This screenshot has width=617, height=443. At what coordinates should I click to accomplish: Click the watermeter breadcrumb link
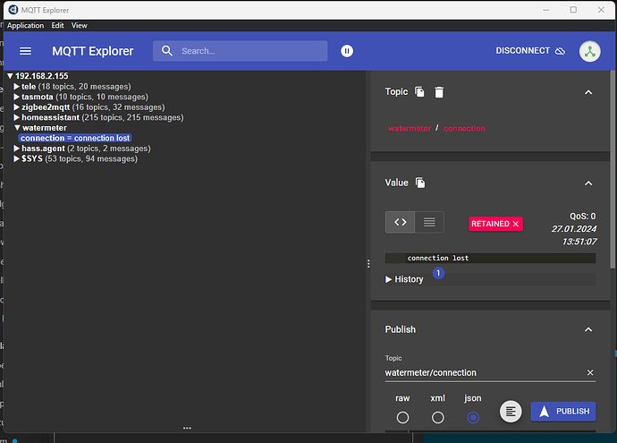coord(410,128)
